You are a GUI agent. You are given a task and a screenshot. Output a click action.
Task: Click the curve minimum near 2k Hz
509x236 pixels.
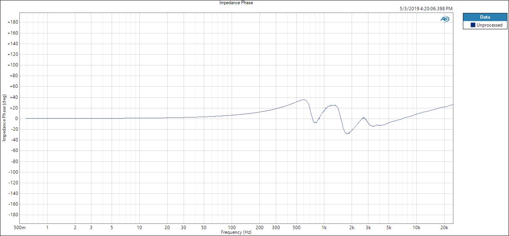347,133
